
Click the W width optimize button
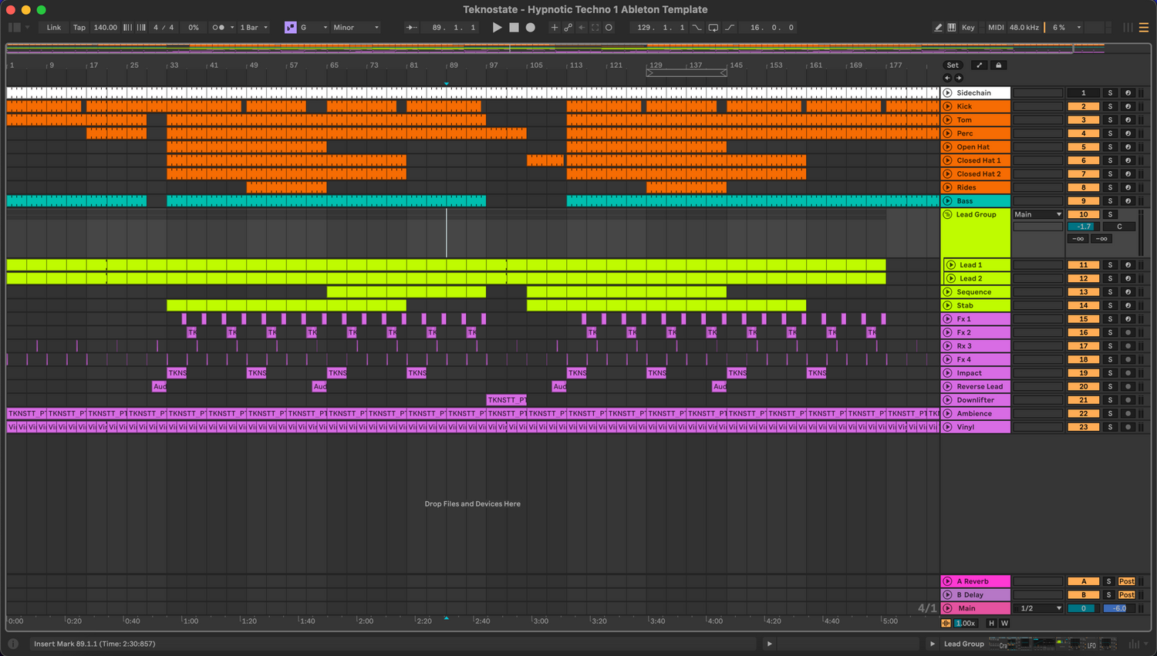coord(1004,623)
